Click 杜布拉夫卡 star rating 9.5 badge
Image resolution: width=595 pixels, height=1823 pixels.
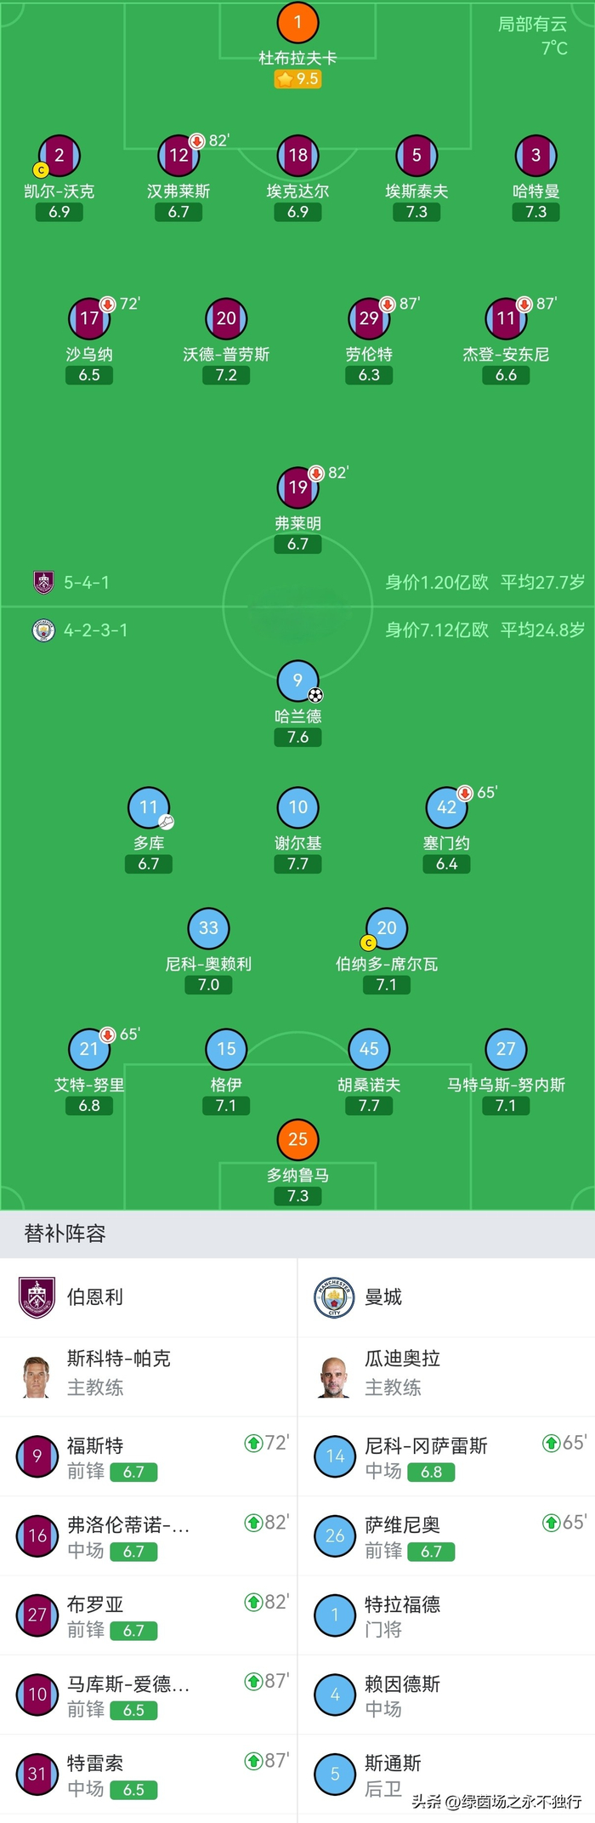point(297,79)
